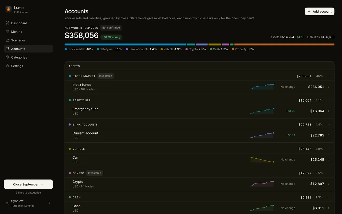342x214 pixels.
Task: Click the plus icon on the Add account button
Action: click(309, 12)
